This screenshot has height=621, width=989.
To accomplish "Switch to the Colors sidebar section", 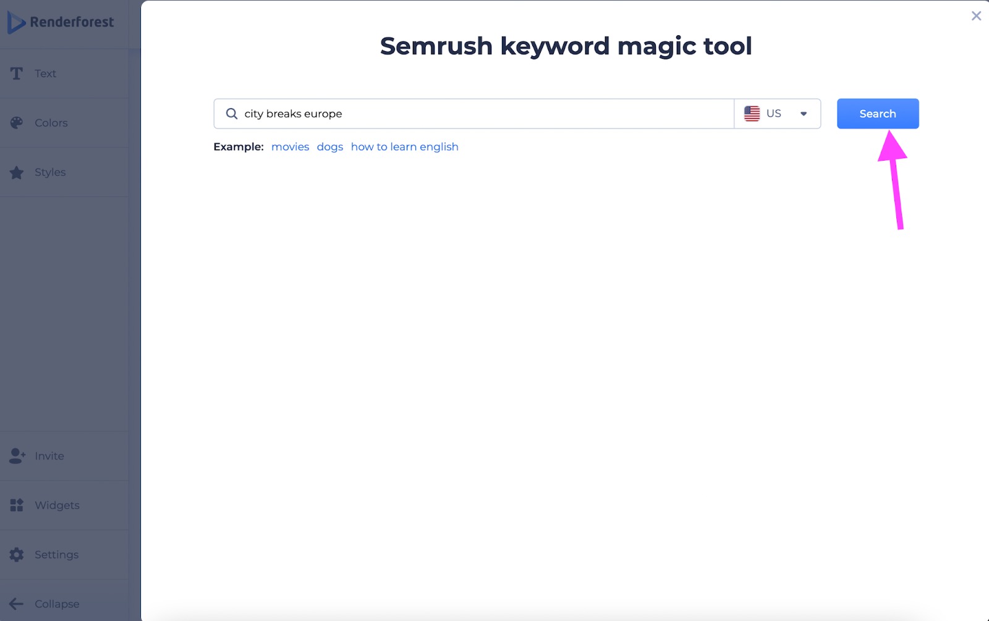I will 50,122.
